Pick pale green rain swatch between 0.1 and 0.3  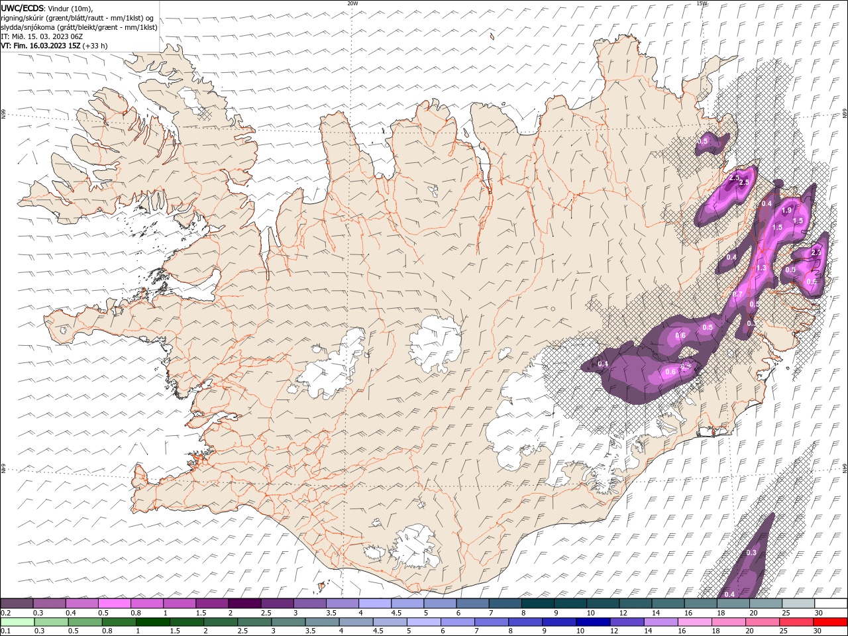(x=17, y=622)
